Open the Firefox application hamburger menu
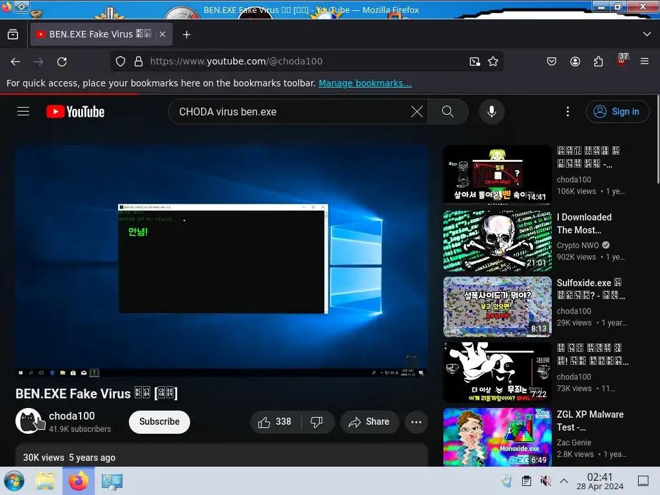Viewport: 660px width, 495px height. [645, 61]
